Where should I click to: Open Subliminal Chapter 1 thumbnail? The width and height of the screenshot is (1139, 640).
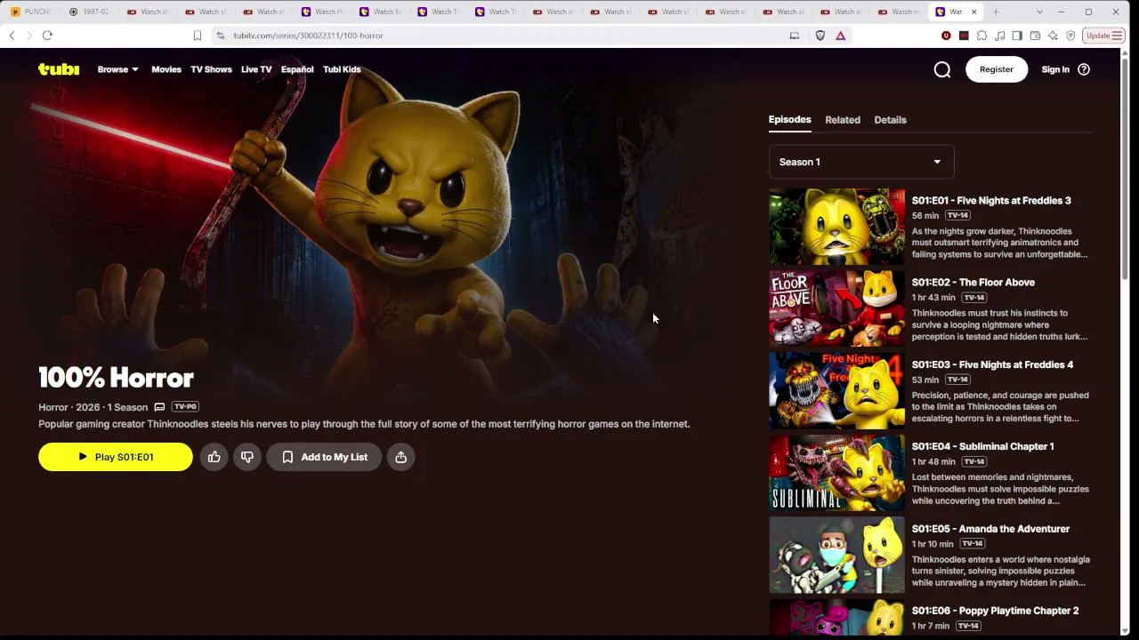836,473
